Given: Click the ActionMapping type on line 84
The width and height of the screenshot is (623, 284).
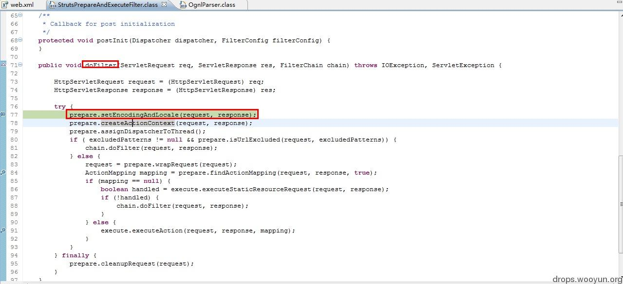Looking at the screenshot, I should [x=111, y=173].
